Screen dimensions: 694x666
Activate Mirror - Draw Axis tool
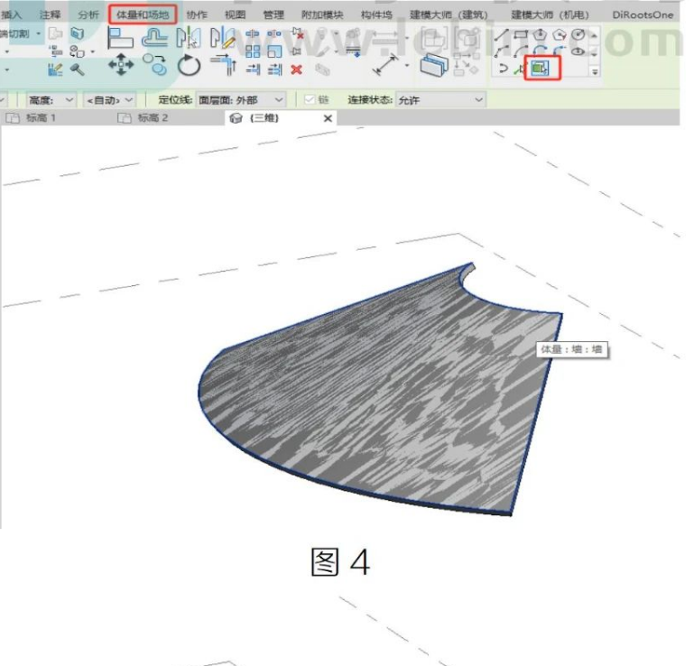[x=223, y=38]
